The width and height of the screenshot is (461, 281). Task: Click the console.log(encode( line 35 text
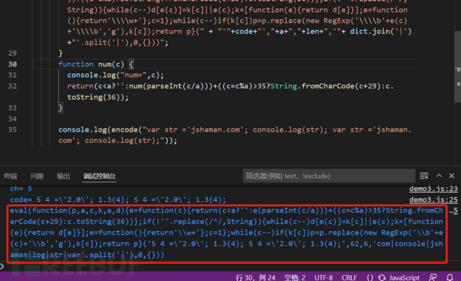pyautogui.click(x=235, y=135)
